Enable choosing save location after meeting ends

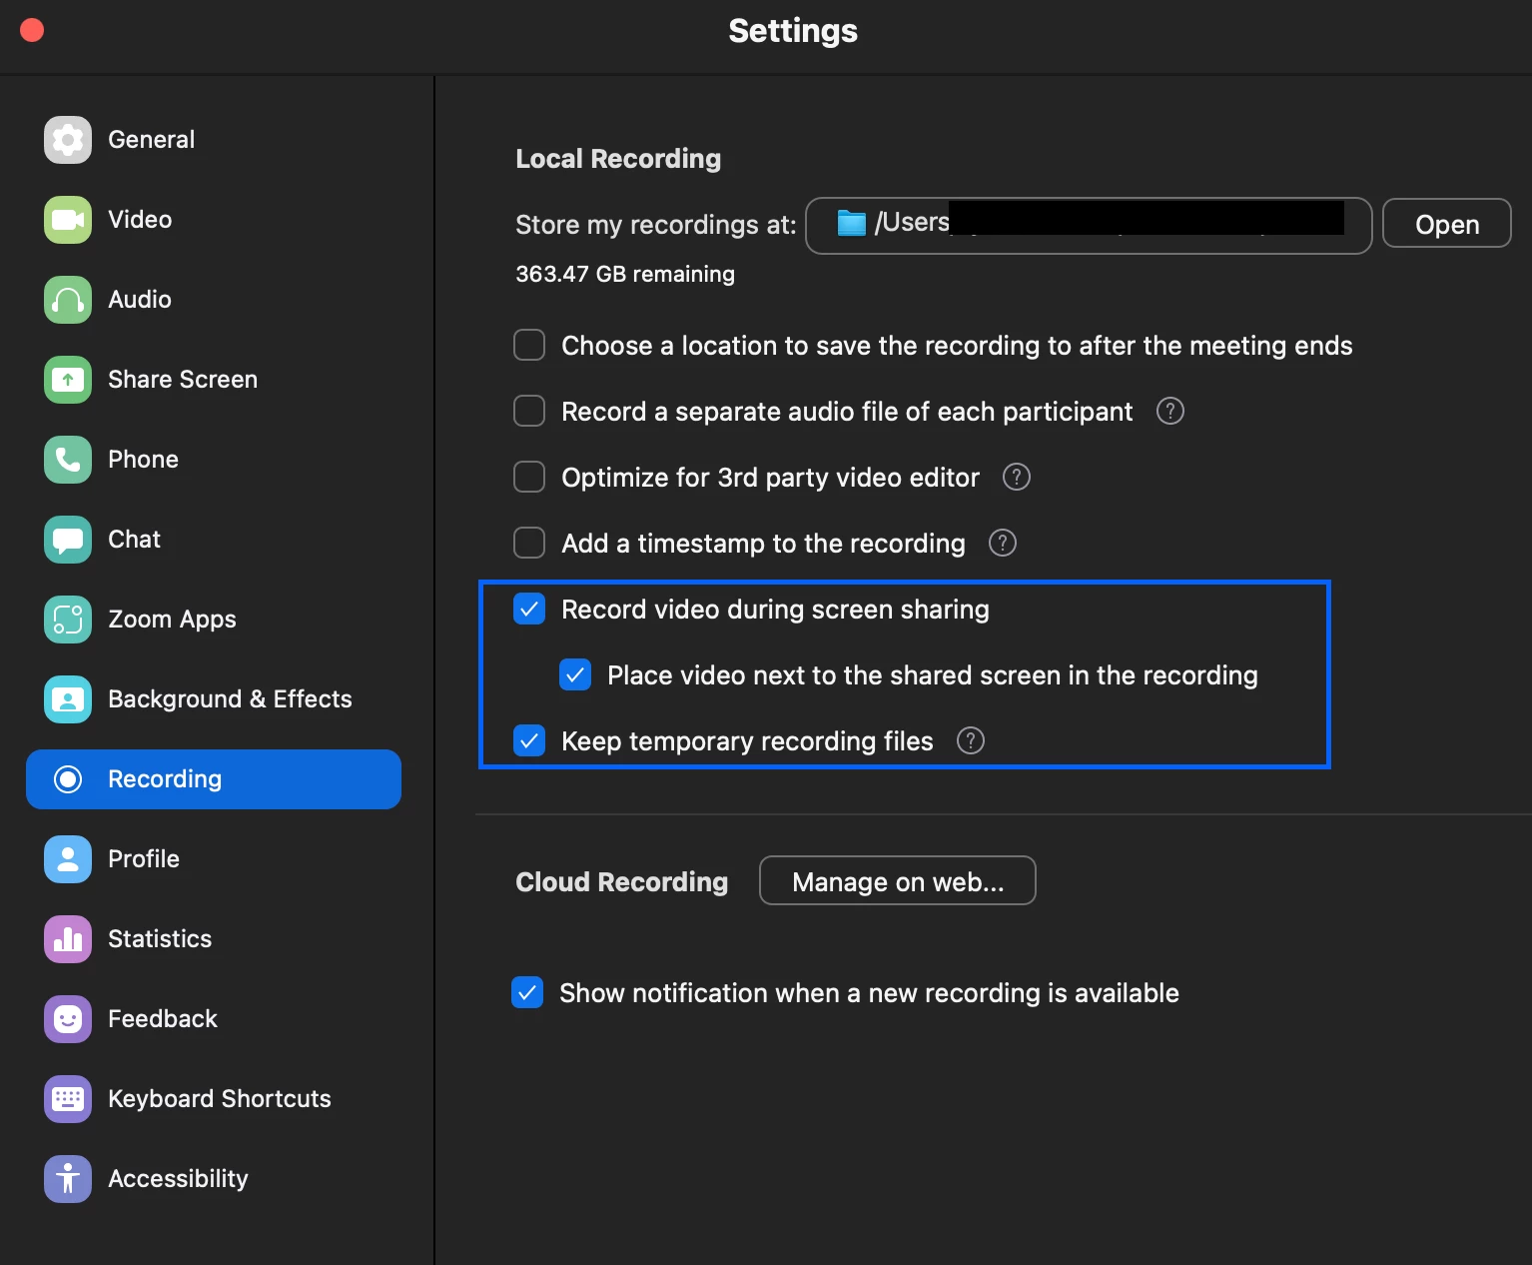click(529, 345)
